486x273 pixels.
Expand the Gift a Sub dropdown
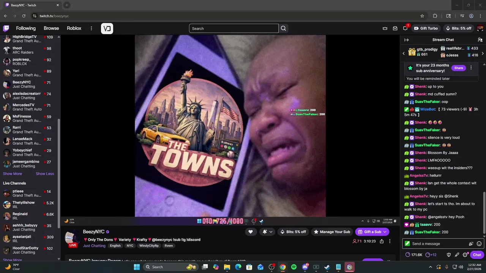click(x=385, y=232)
